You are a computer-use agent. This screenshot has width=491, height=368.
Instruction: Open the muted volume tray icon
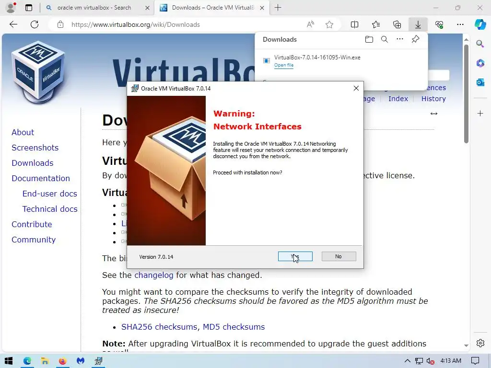430,361
